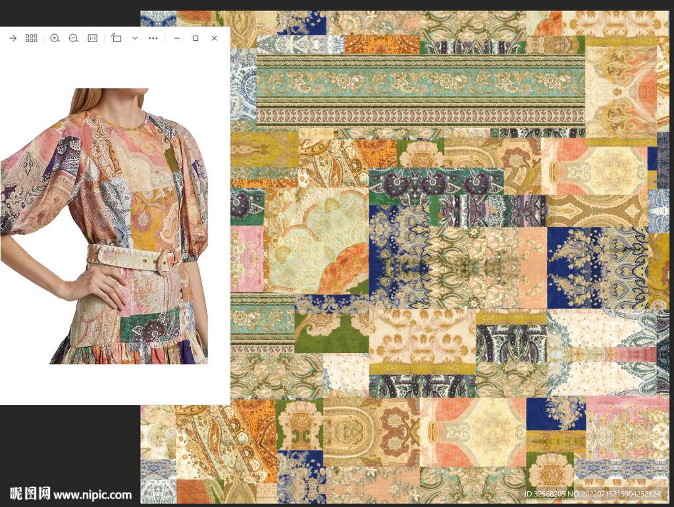Maximize the image viewer window
This screenshot has height=507, width=674.
pos(195,38)
